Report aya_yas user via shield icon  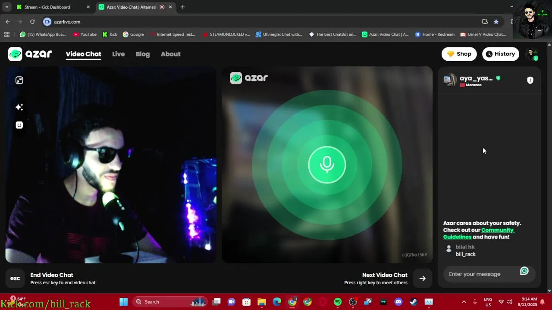(x=530, y=80)
